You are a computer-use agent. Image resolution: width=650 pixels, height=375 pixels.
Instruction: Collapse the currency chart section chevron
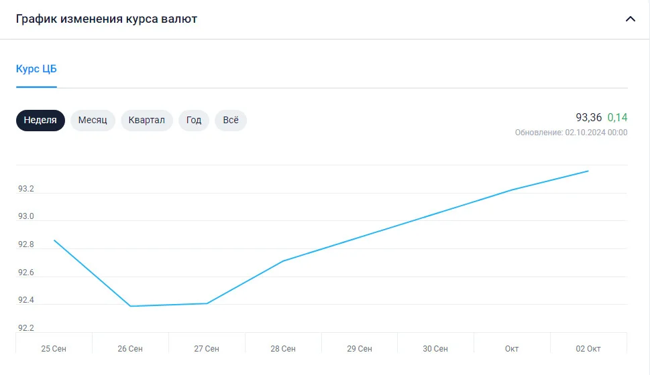[630, 19]
